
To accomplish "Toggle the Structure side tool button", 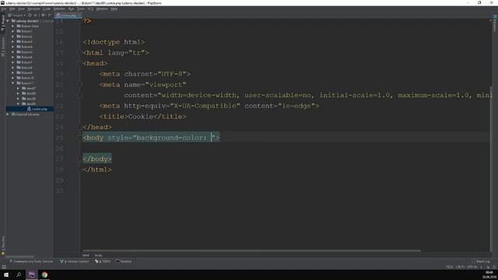I will 3,47.
